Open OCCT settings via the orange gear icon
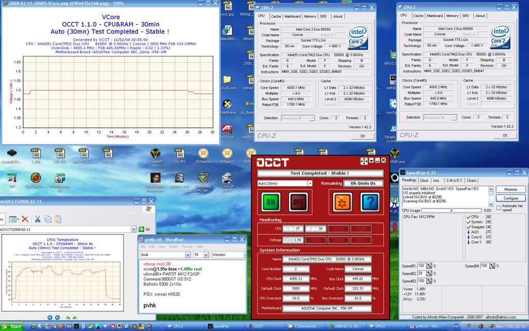Screen dimensions: 529x331 point(341,202)
